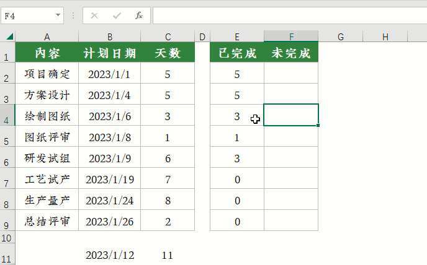Click the Name Box showing F4
The height and width of the screenshot is (265, 427).
[32, 15]
